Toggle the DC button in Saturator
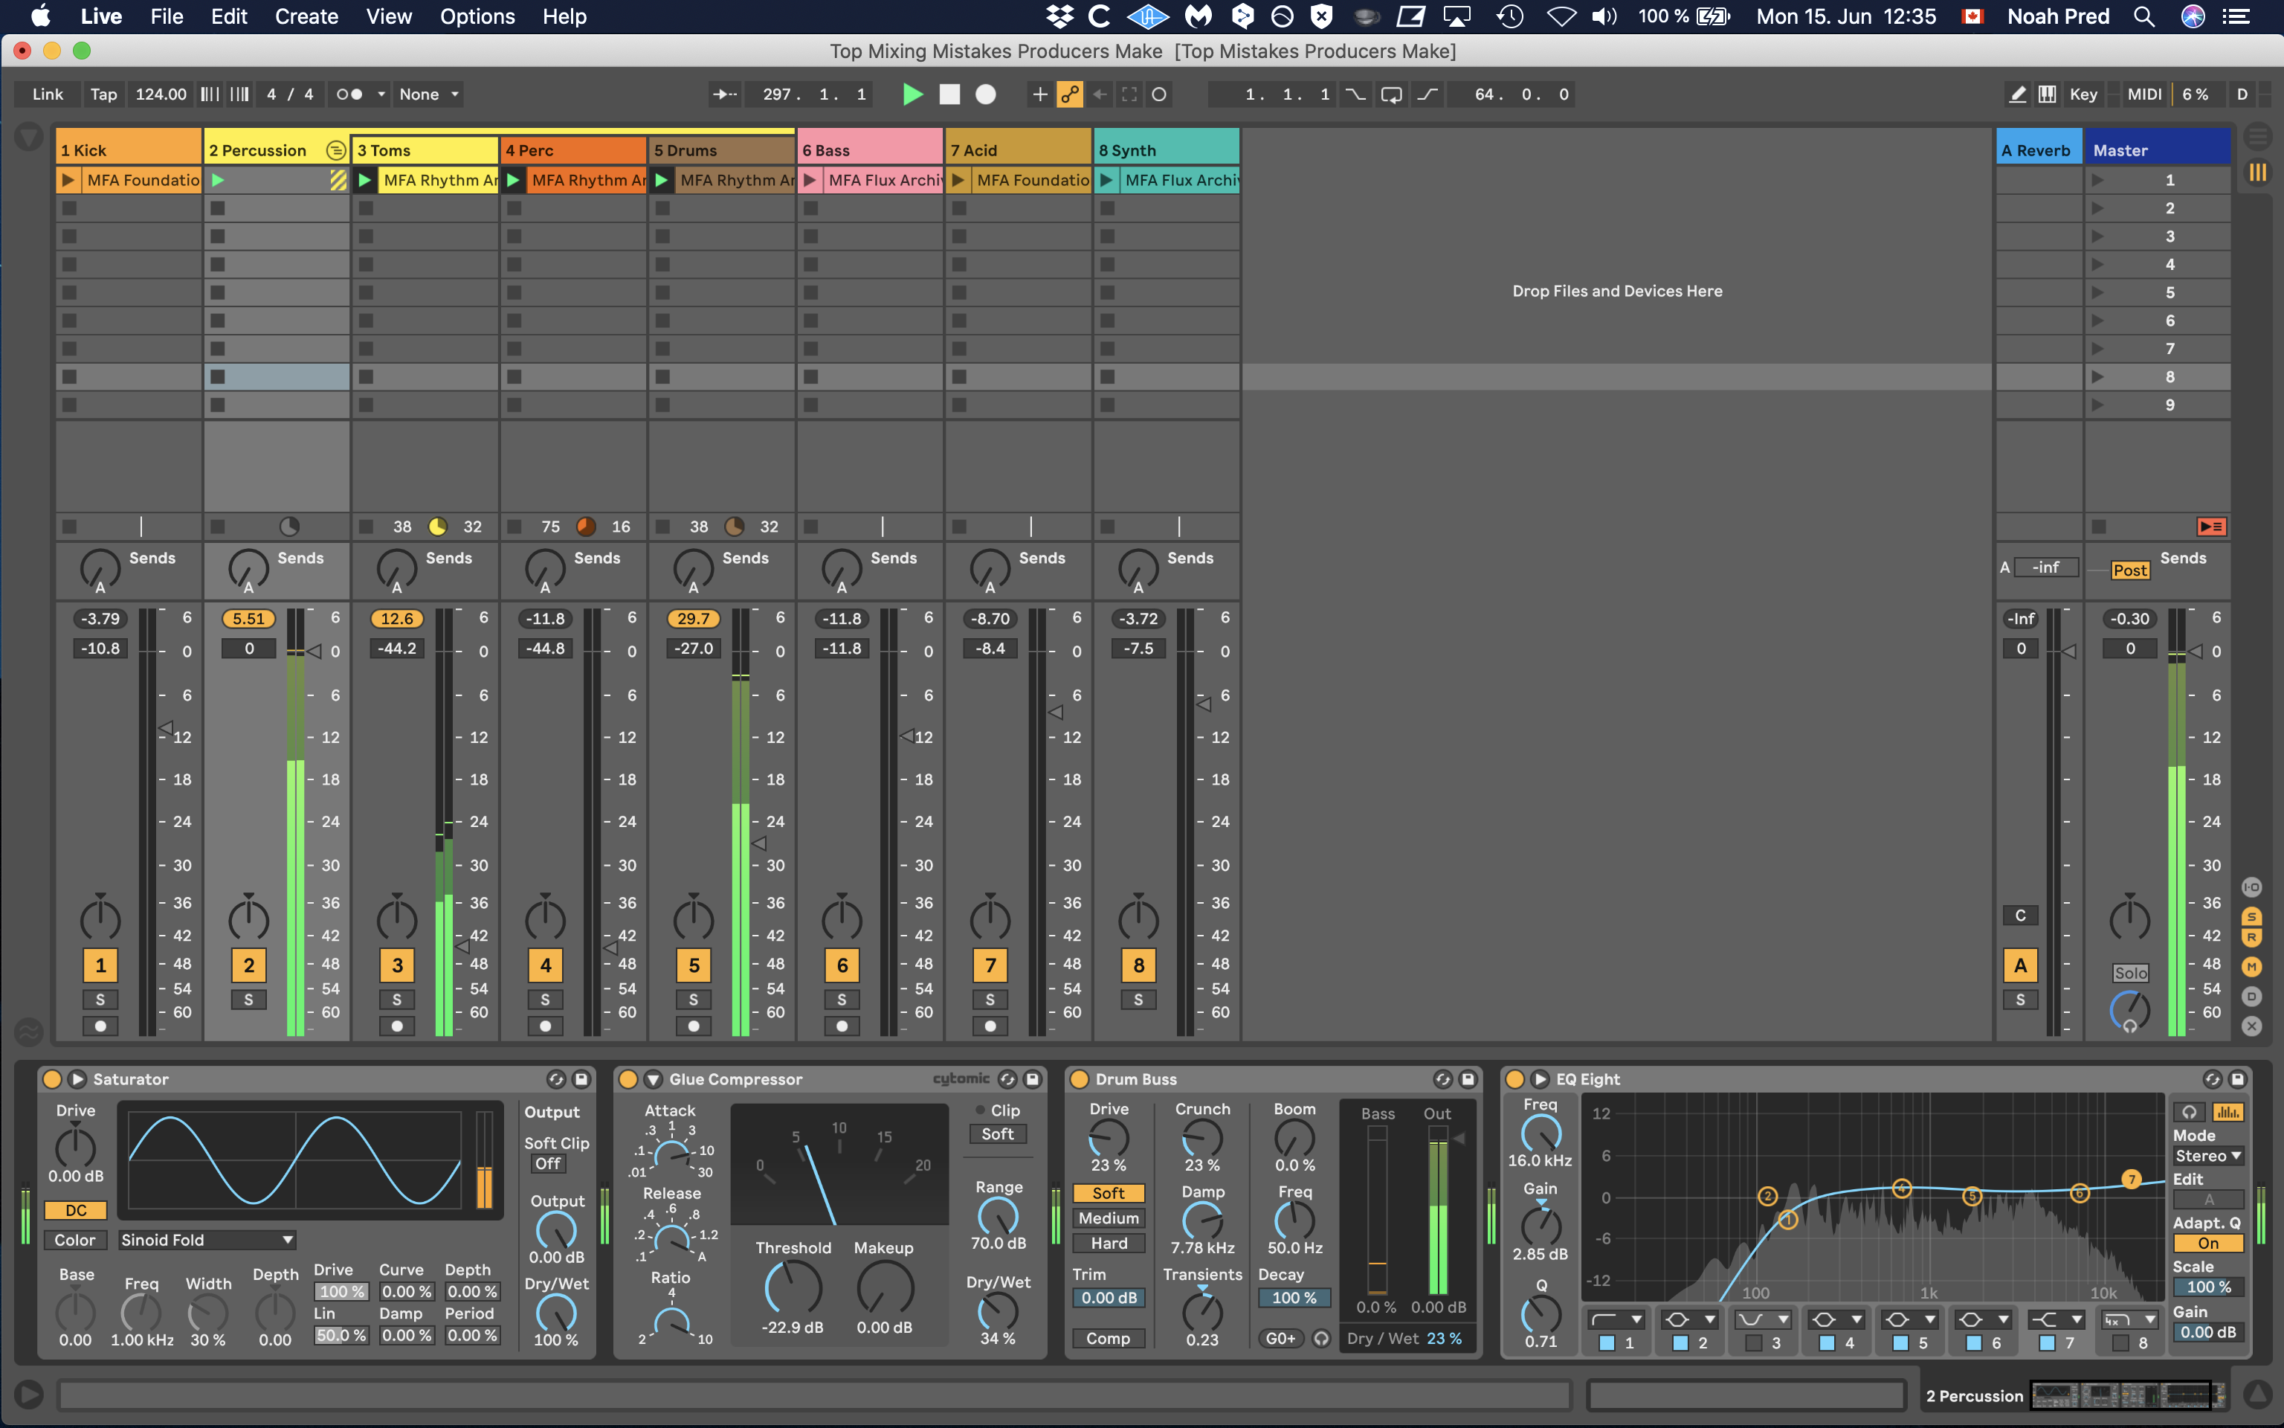Image resolution: width=2284 pixels, height=1428 pixels. click(76, 1210)
